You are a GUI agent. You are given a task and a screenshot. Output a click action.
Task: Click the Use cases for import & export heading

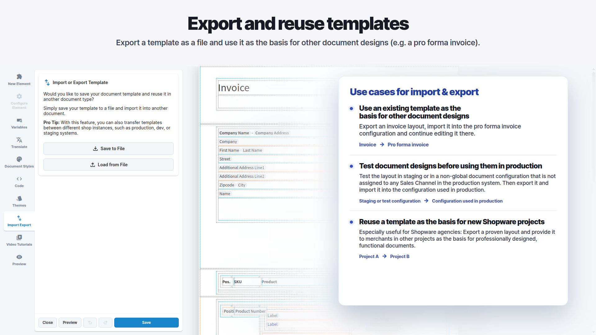coord(414,92)
